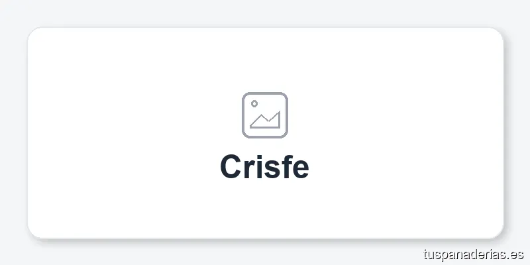Click the letter f in the Crisfe title
This screenshot has height=265, width=530.
click(285, 166)
